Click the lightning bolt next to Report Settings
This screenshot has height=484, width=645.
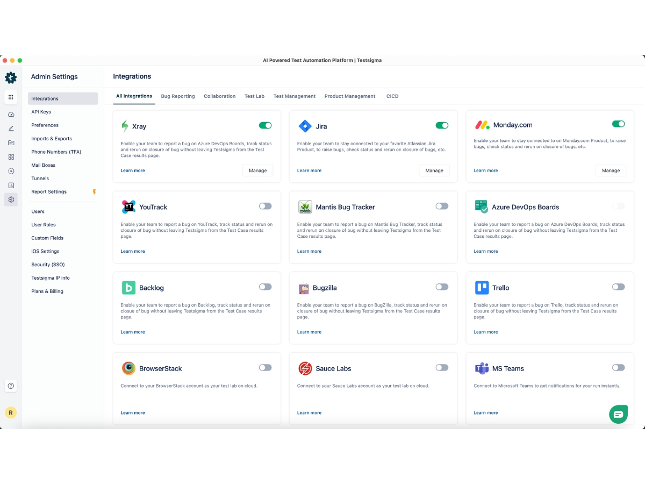click(95, 192)
